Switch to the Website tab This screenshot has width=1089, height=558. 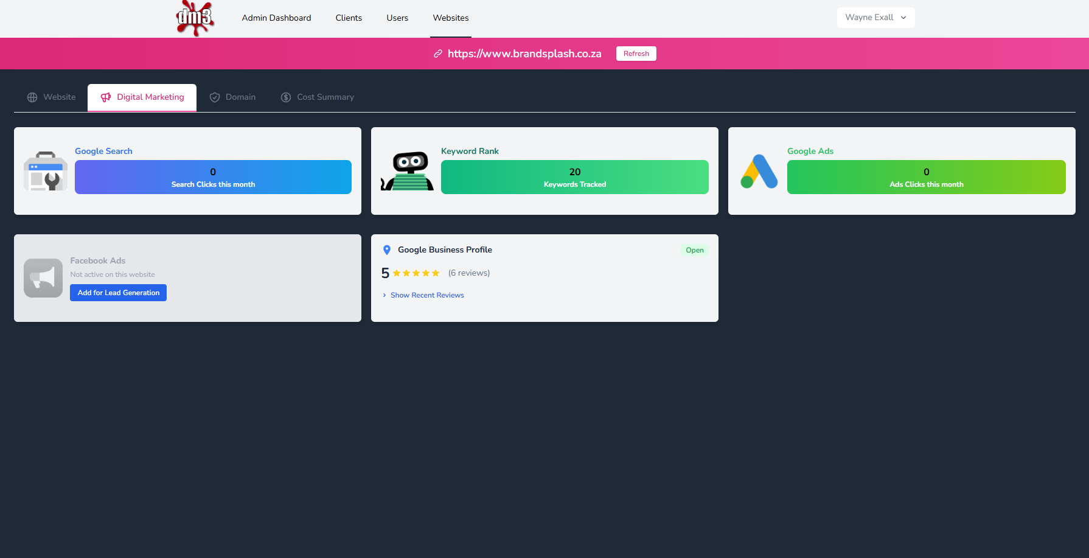51,97
